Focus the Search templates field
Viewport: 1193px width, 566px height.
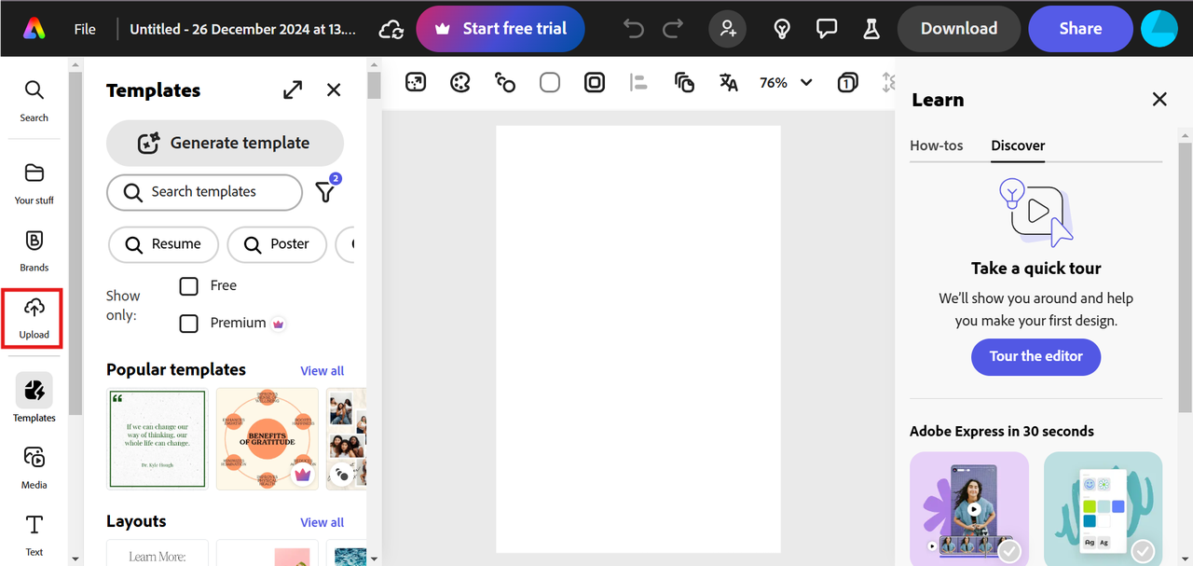point(204,192)
